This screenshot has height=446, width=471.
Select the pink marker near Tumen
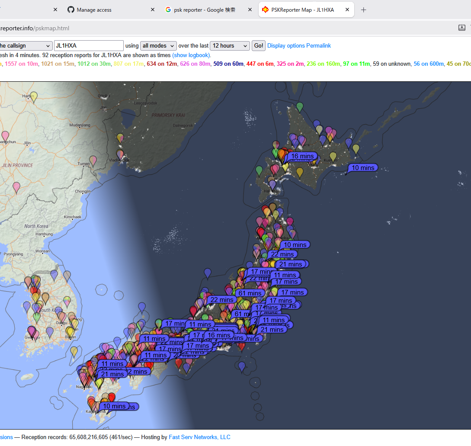pyautogui.click(x=93, y=160)
